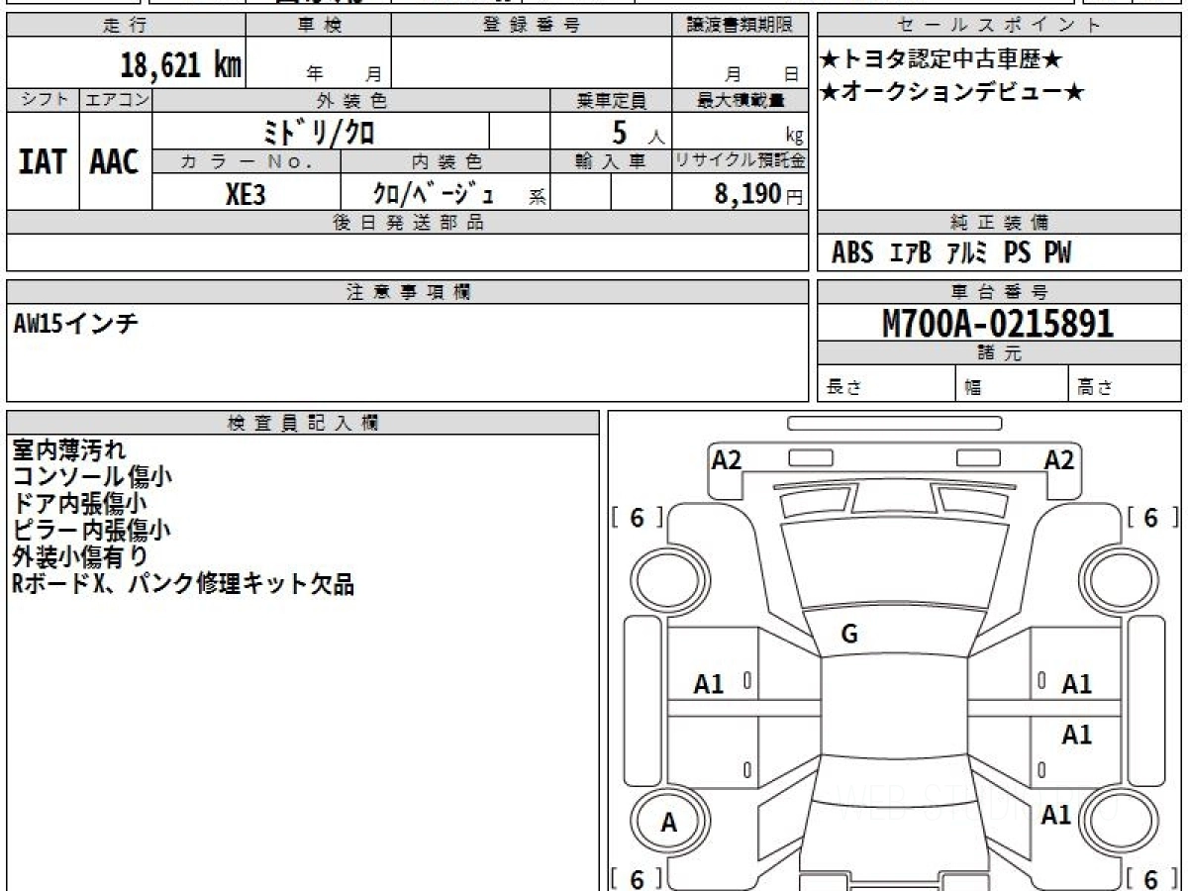The image size is (1188, 891).
Task: Select the A1 mark on the left-side door
Action: pos(709,683)
